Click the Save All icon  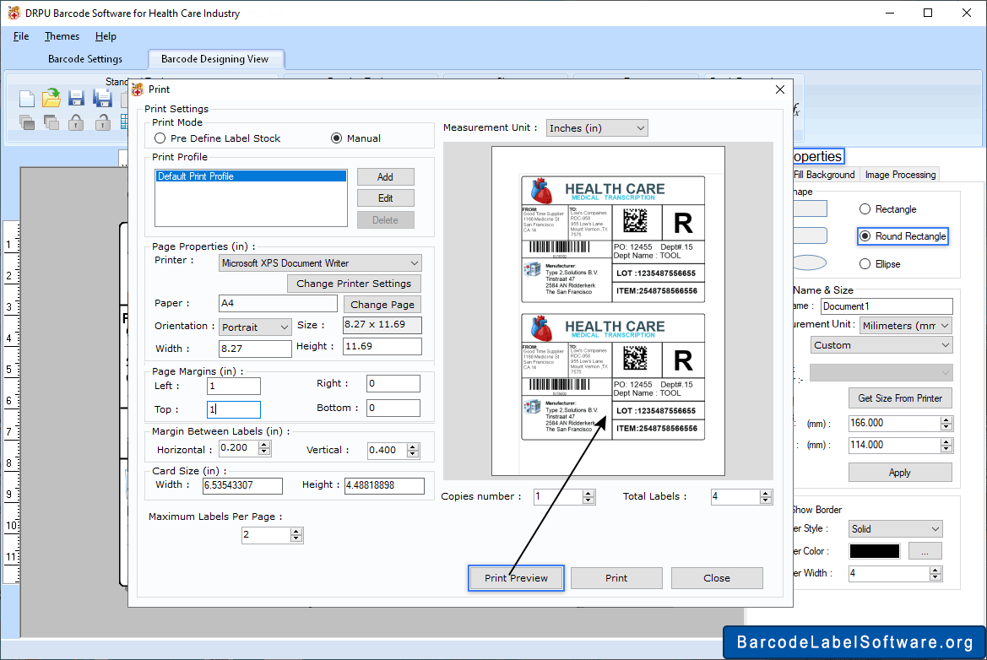coord(102,98)
